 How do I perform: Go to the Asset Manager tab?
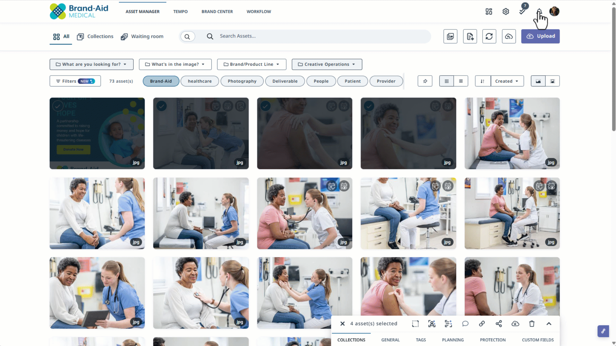(x=142, y=12)
